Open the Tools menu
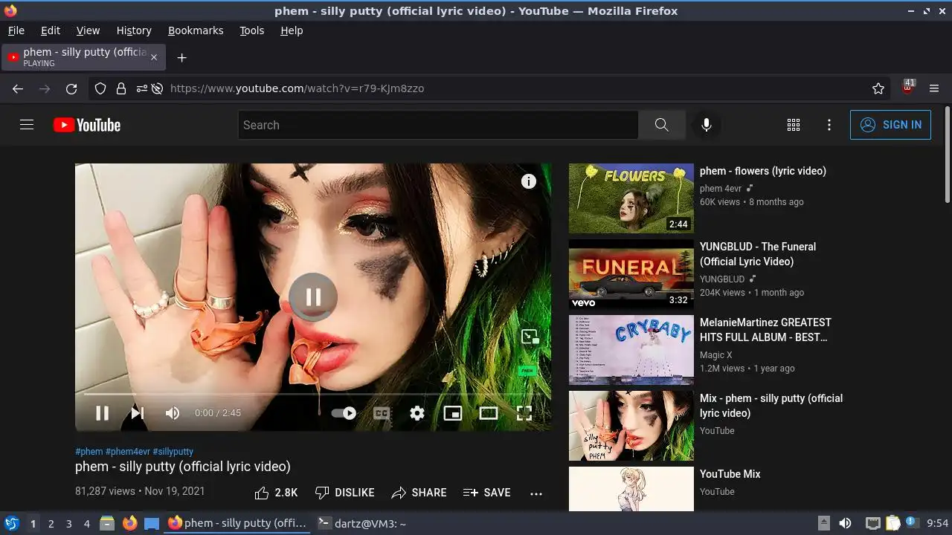The image size is (952, 535). point(252,30)
